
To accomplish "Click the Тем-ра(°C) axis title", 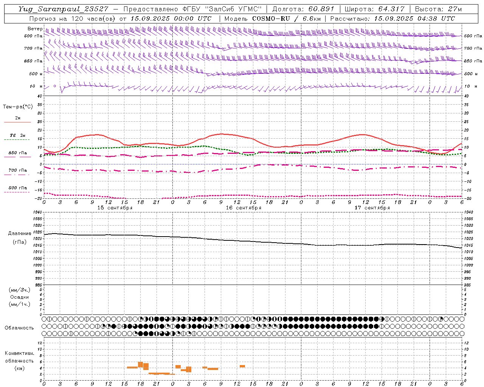I will (x=18, y=107).
